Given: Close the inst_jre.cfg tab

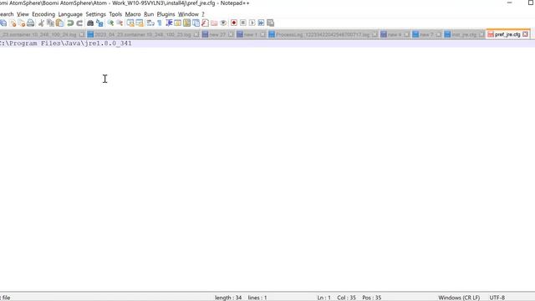Looking at the screenshot, I should pos(481,34).
